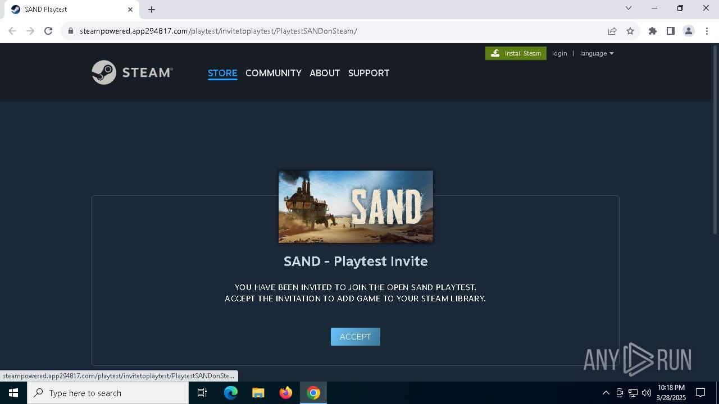Click the SAND game banner image
This screenshot has width=719, height=404.
pyautogui.click(x=356, y=206)
